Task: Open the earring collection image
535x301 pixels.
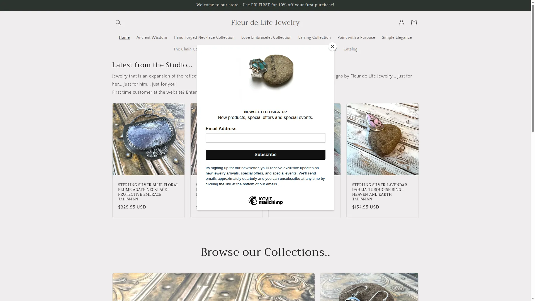Action: [x=369, y=287]
